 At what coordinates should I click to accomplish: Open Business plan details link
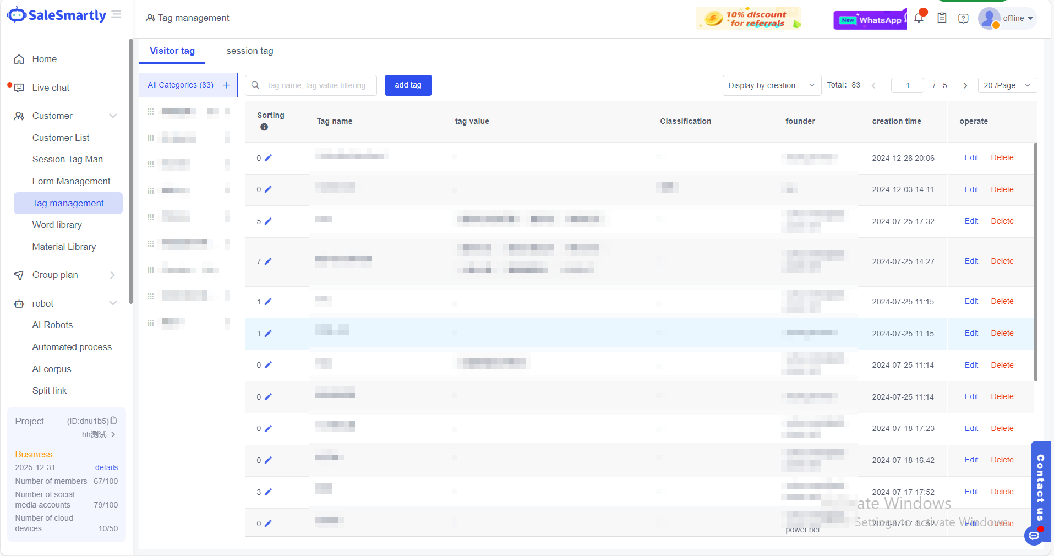106,467
